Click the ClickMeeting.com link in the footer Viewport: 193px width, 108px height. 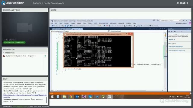pyautogui.click(x=20, y=106)
